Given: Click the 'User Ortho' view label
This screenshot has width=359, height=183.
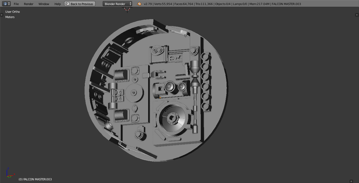Looking at the screenshot, I should pos(12,12).
